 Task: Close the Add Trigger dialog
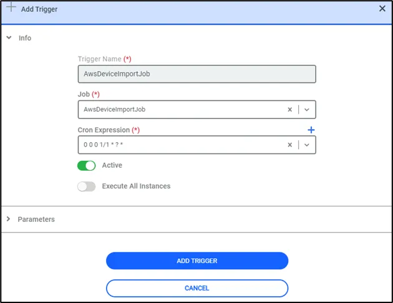tap(382, 9)
